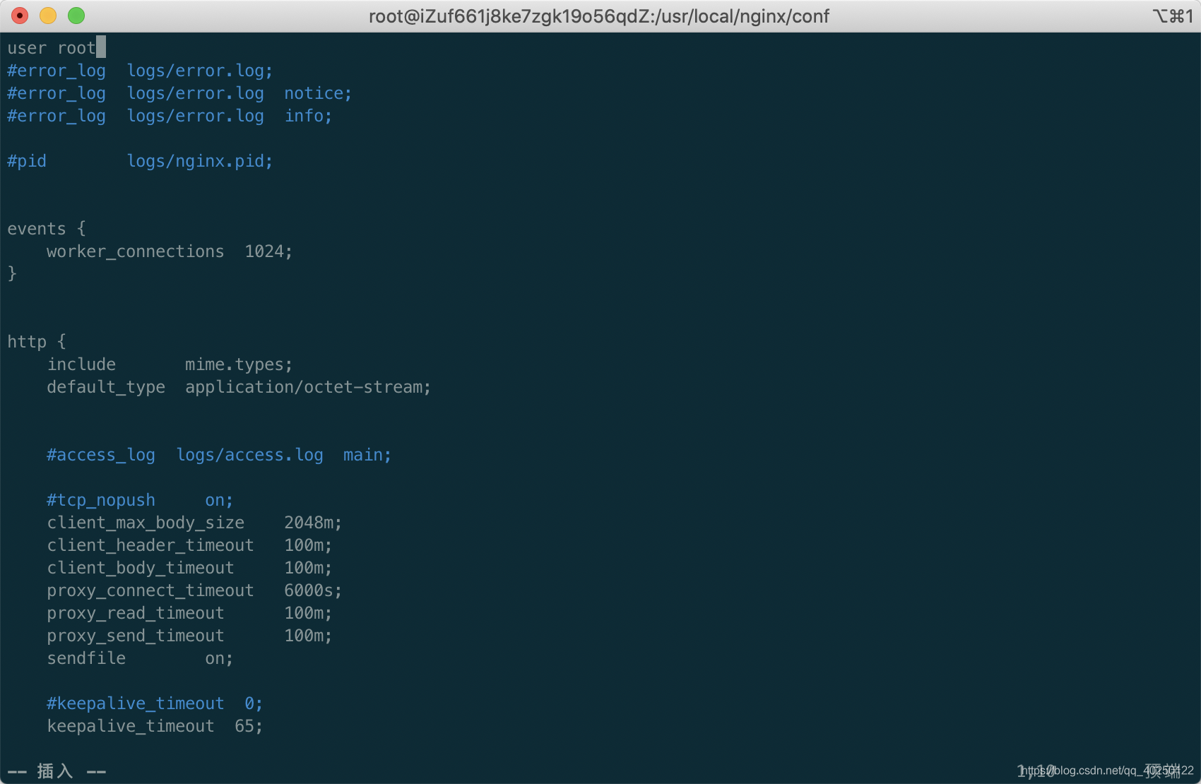Click 'proxy_send_timeout' directive
This screenshot has width=1201, height=784.
point(136,636)
